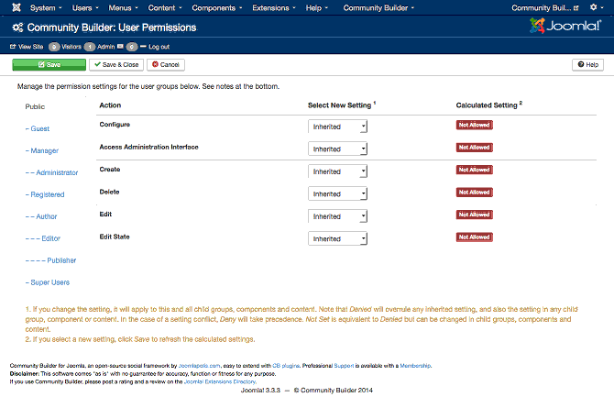Click the 'Action' column header
This screenshot has height=408, width=614.
110,105
